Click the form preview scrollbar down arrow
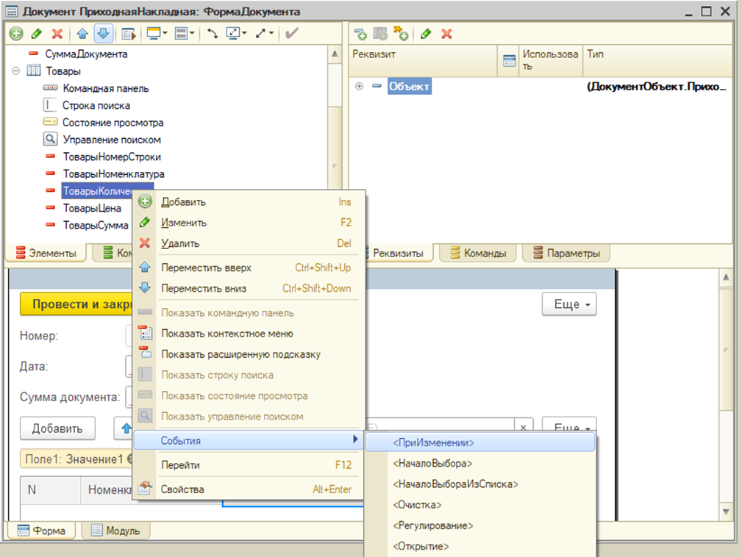This screenshot has width=742, height=557. click(x=726, y=511)
